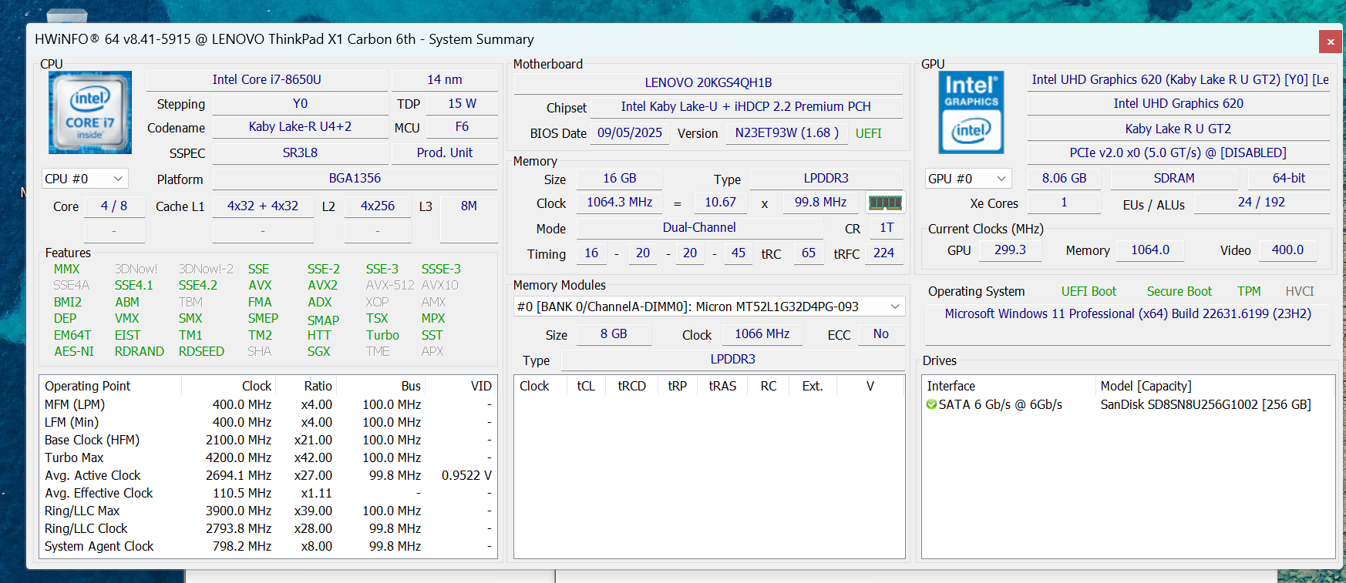Click the RDSEED feature label

pyautogui.click(x=201, y=351)
